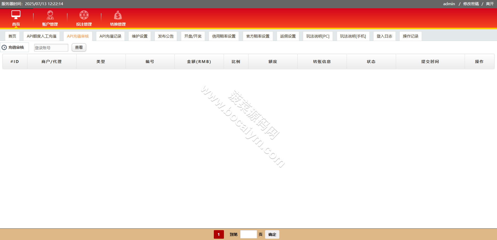Image resolution: width=497 pixels, height=240 pixels.
Task: Open the 发布公告 tab
Action: [166, 36]
